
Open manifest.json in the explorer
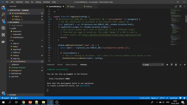(x=18, y=37)
